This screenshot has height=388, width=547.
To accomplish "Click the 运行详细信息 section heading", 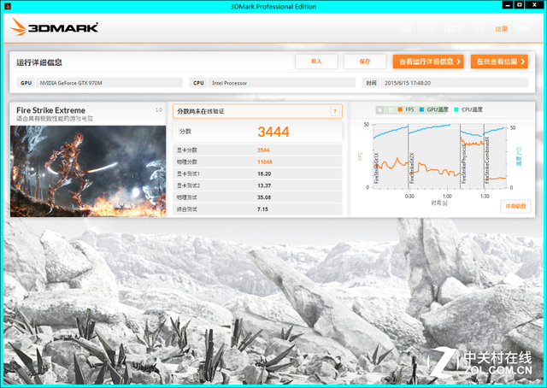I will click(39, 62).
